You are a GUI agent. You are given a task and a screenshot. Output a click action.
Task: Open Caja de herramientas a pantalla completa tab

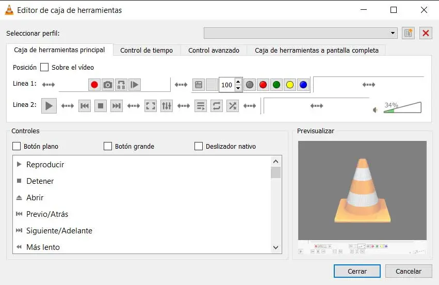[317, 51]
